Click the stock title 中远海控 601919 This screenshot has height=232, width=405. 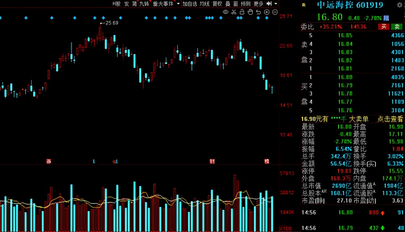pyautogui.click(x=350, y=5)
